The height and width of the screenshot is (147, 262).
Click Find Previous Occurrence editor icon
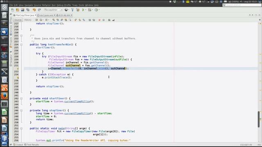click(x=58, y=20)
